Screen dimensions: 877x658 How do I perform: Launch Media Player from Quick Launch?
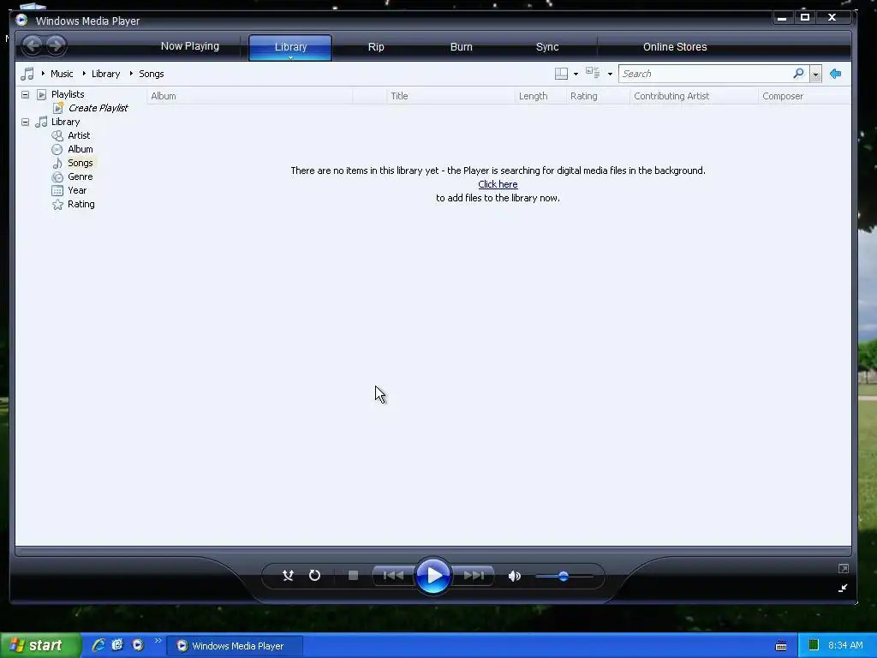(x=138, y=645)
